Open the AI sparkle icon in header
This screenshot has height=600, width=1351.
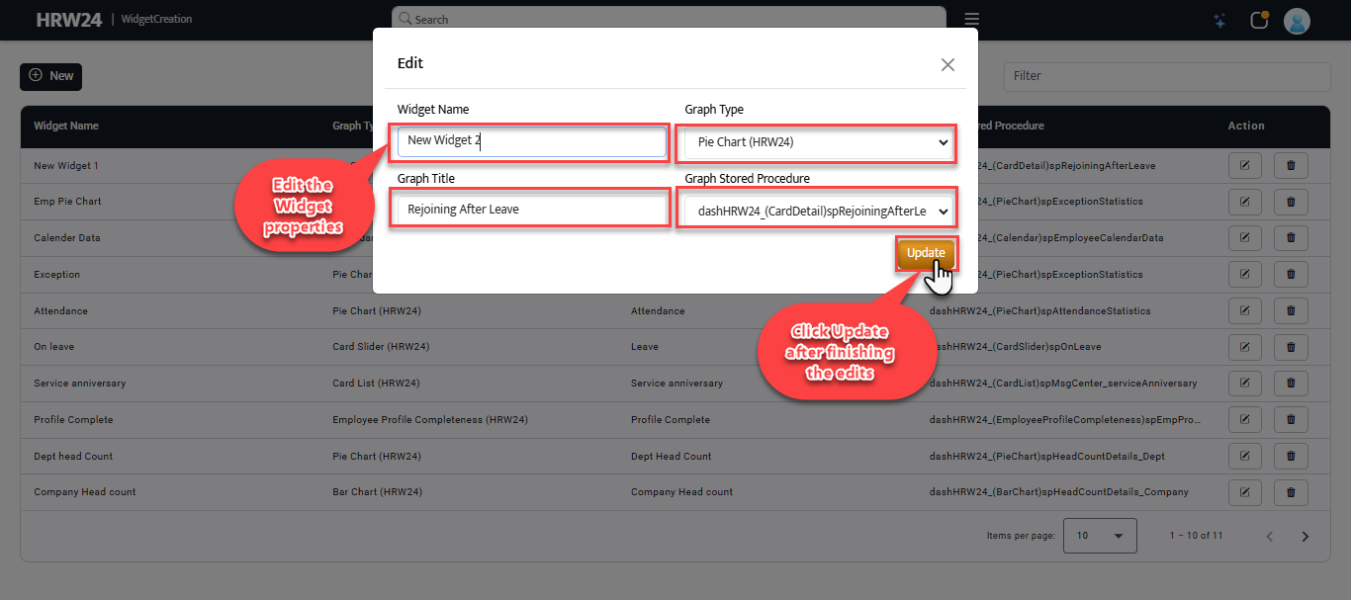(x=1219, y=21)
